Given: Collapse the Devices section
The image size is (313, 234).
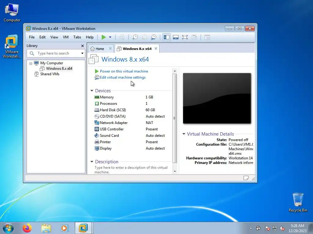Looking at the screenshot, I should coord(92,91).
